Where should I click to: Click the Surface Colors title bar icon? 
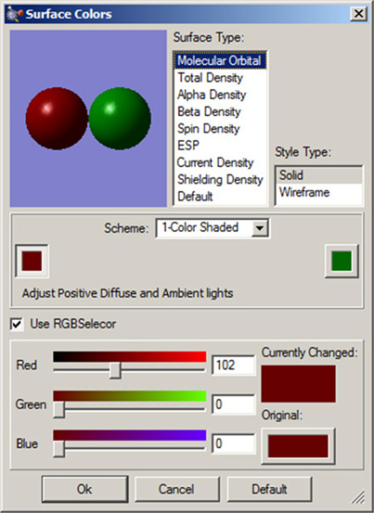[x=15, y=14]
